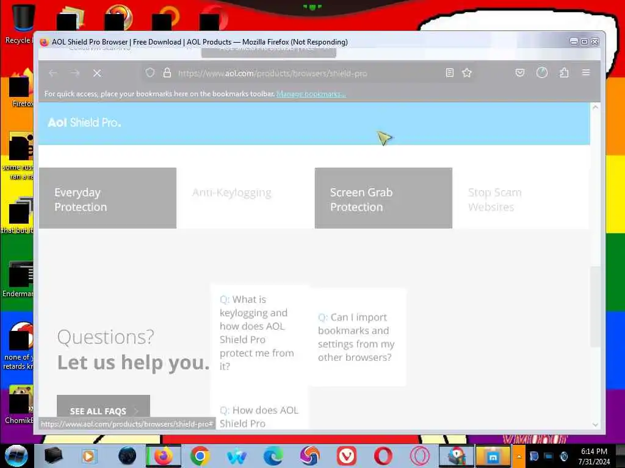This screenshot has width=625, height=468.
Task: Show hidden system tray icons
Action: tap(519, 456)
